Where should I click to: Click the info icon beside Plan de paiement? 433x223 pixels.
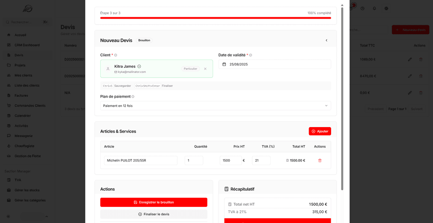(x=133, y=97)
